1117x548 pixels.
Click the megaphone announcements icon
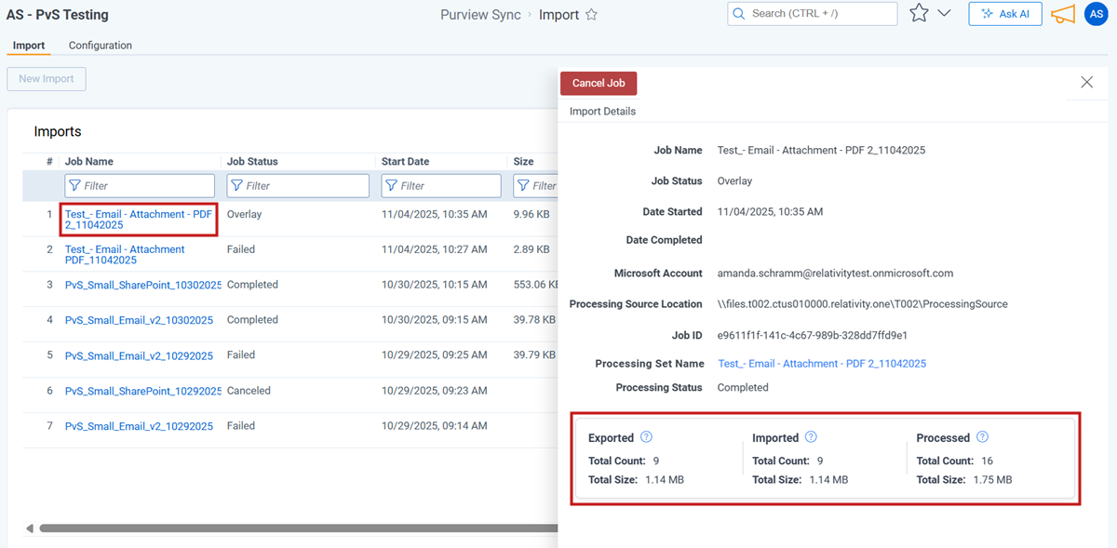[1062, 14]
